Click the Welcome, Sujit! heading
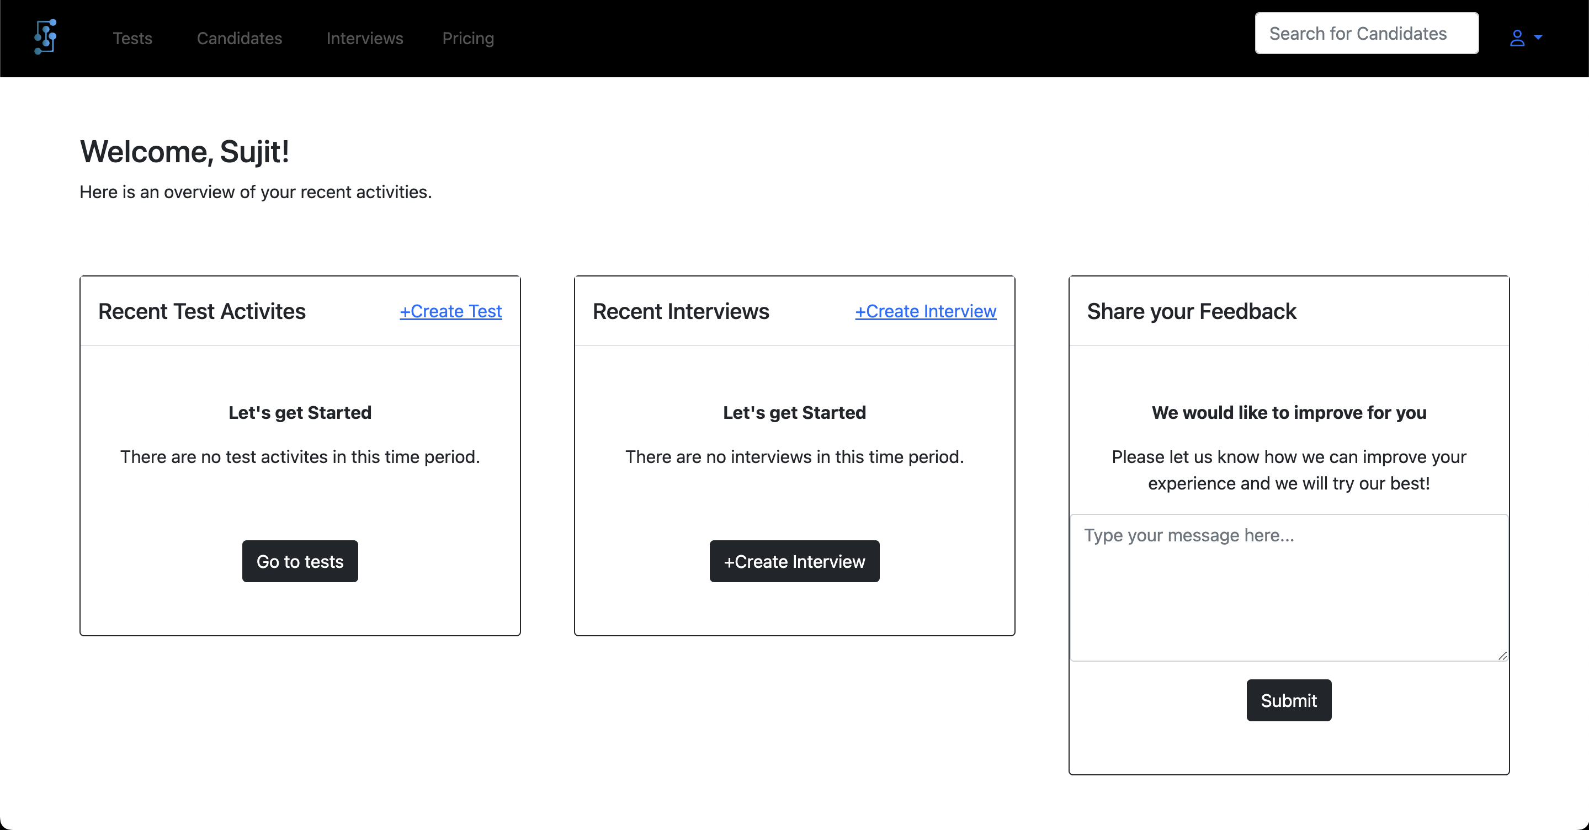This screenshot has height=830, width=1589. click(x=184, y=151)
